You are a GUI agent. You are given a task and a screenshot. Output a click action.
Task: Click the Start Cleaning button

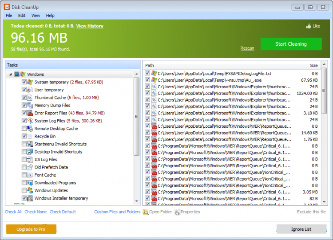(291, 44)
